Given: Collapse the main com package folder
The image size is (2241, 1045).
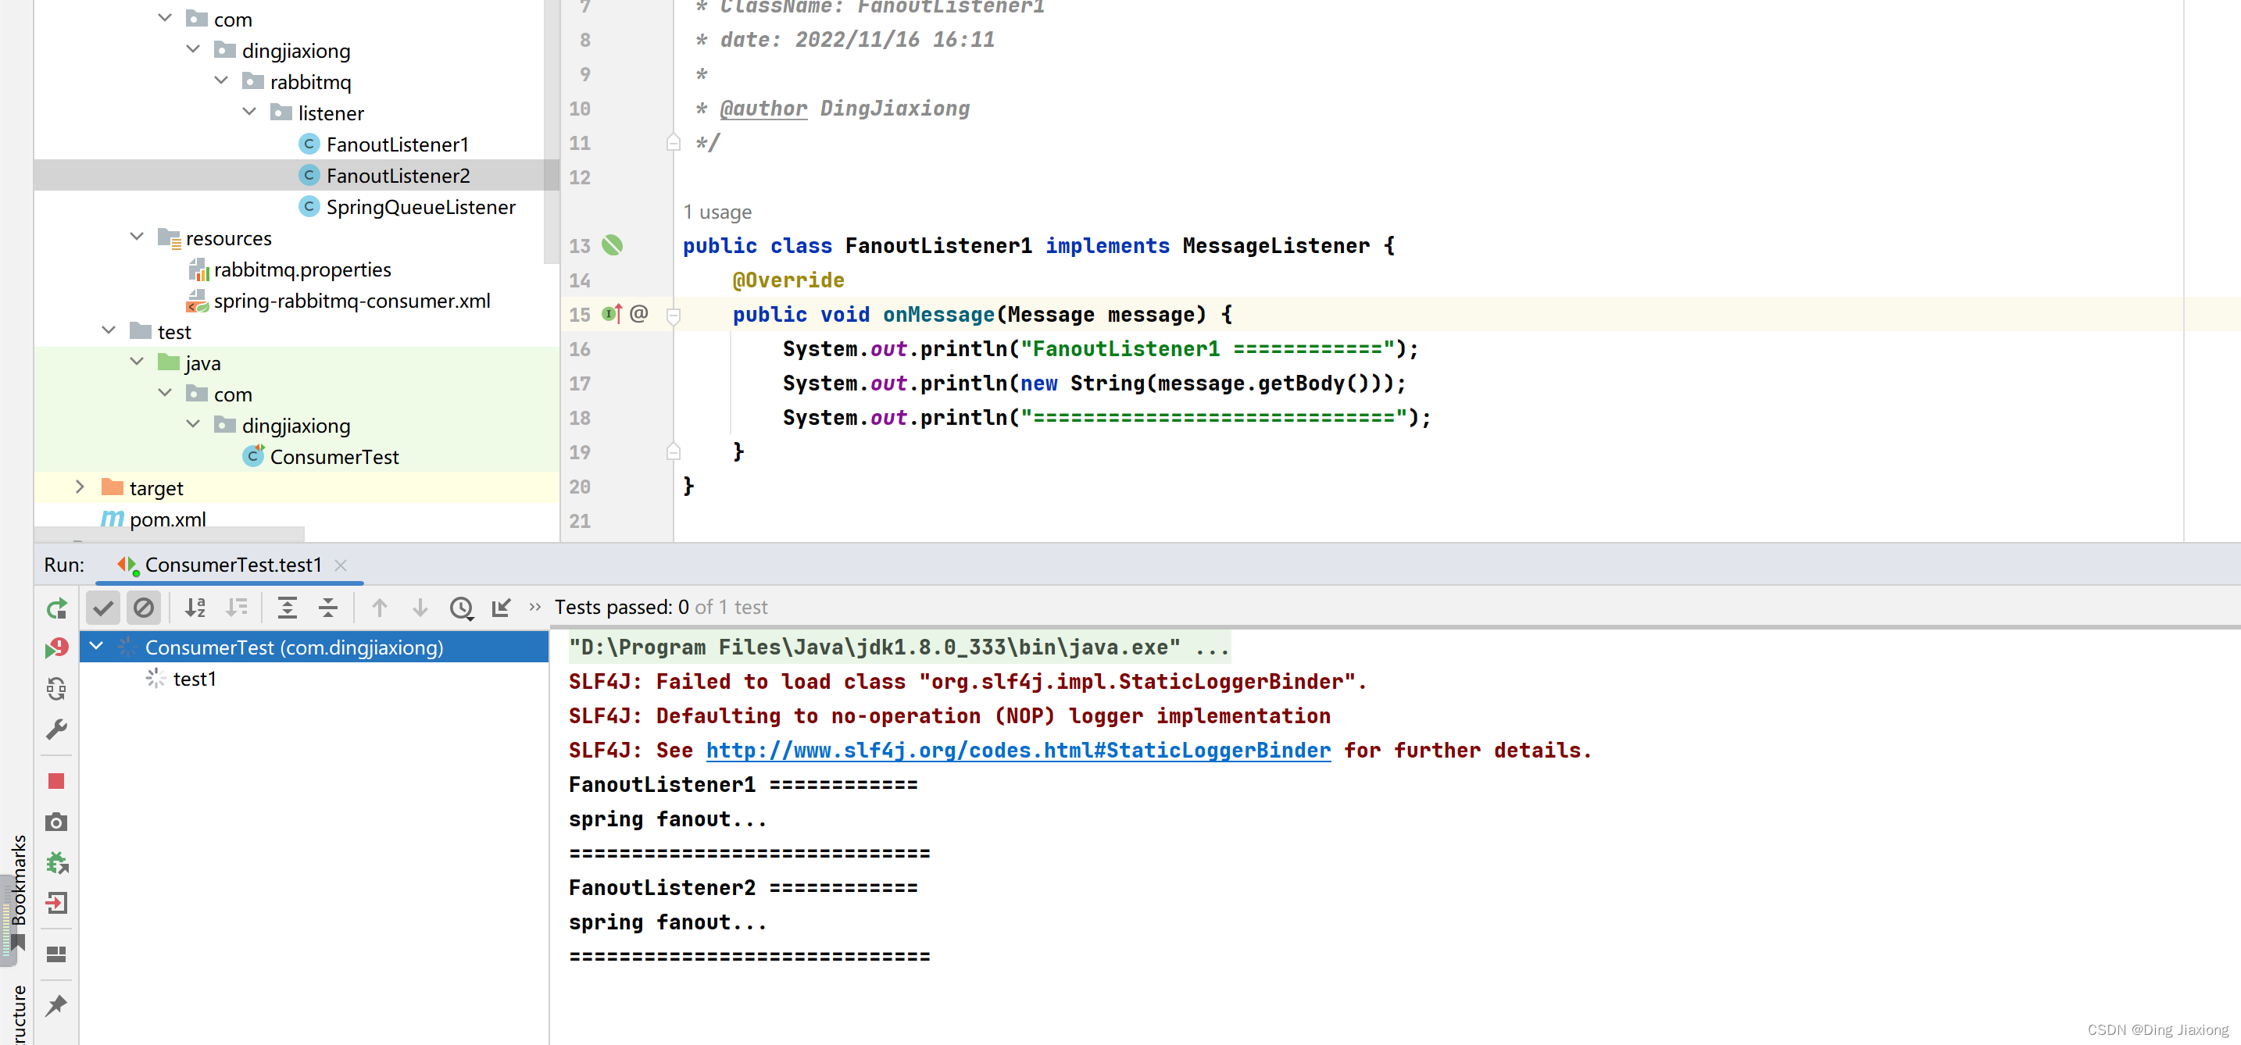Looking at the screenshot, I should coord(164,18).
